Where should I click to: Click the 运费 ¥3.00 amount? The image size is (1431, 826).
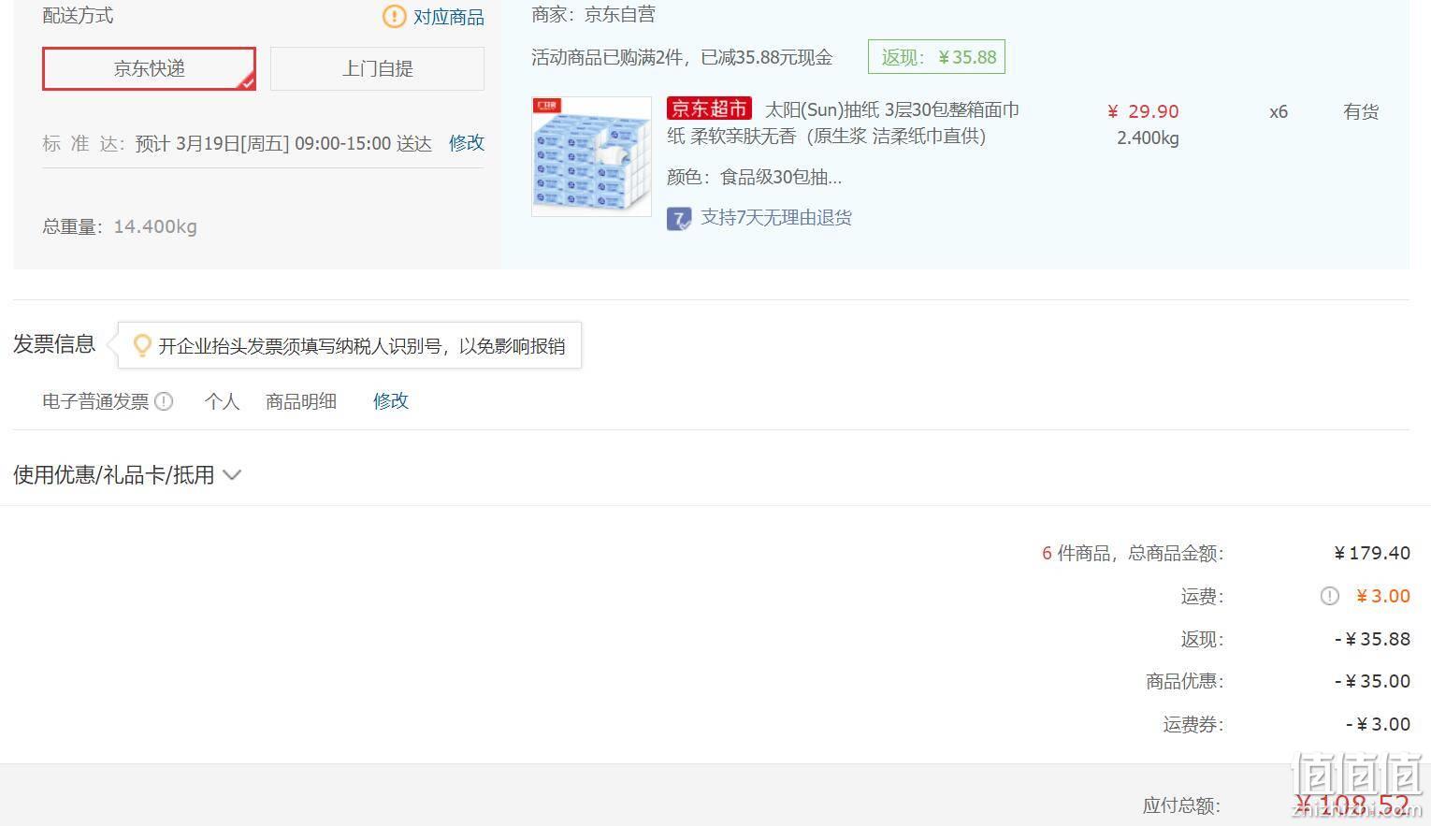[1382, 596]
